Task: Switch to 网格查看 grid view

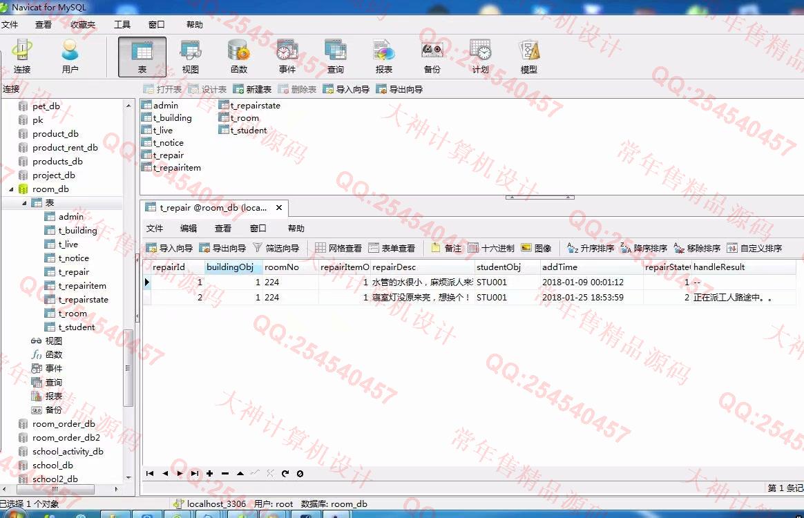Action: click(338, 248)
